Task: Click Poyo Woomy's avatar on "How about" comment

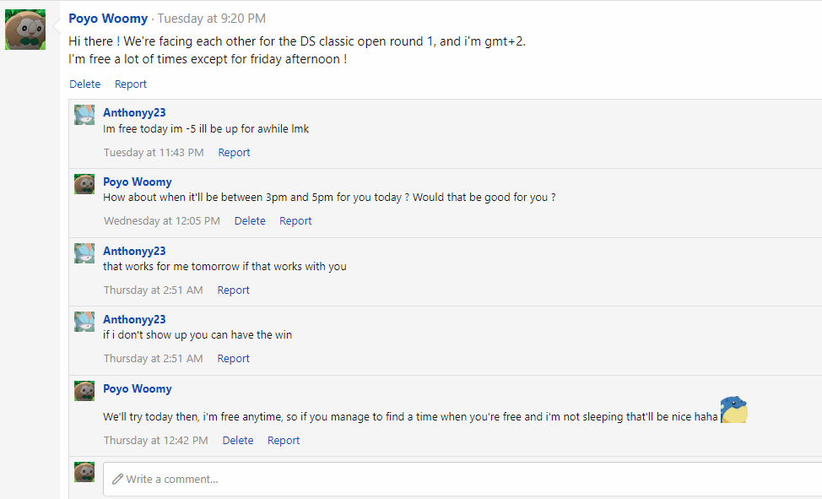Action: 84,184
